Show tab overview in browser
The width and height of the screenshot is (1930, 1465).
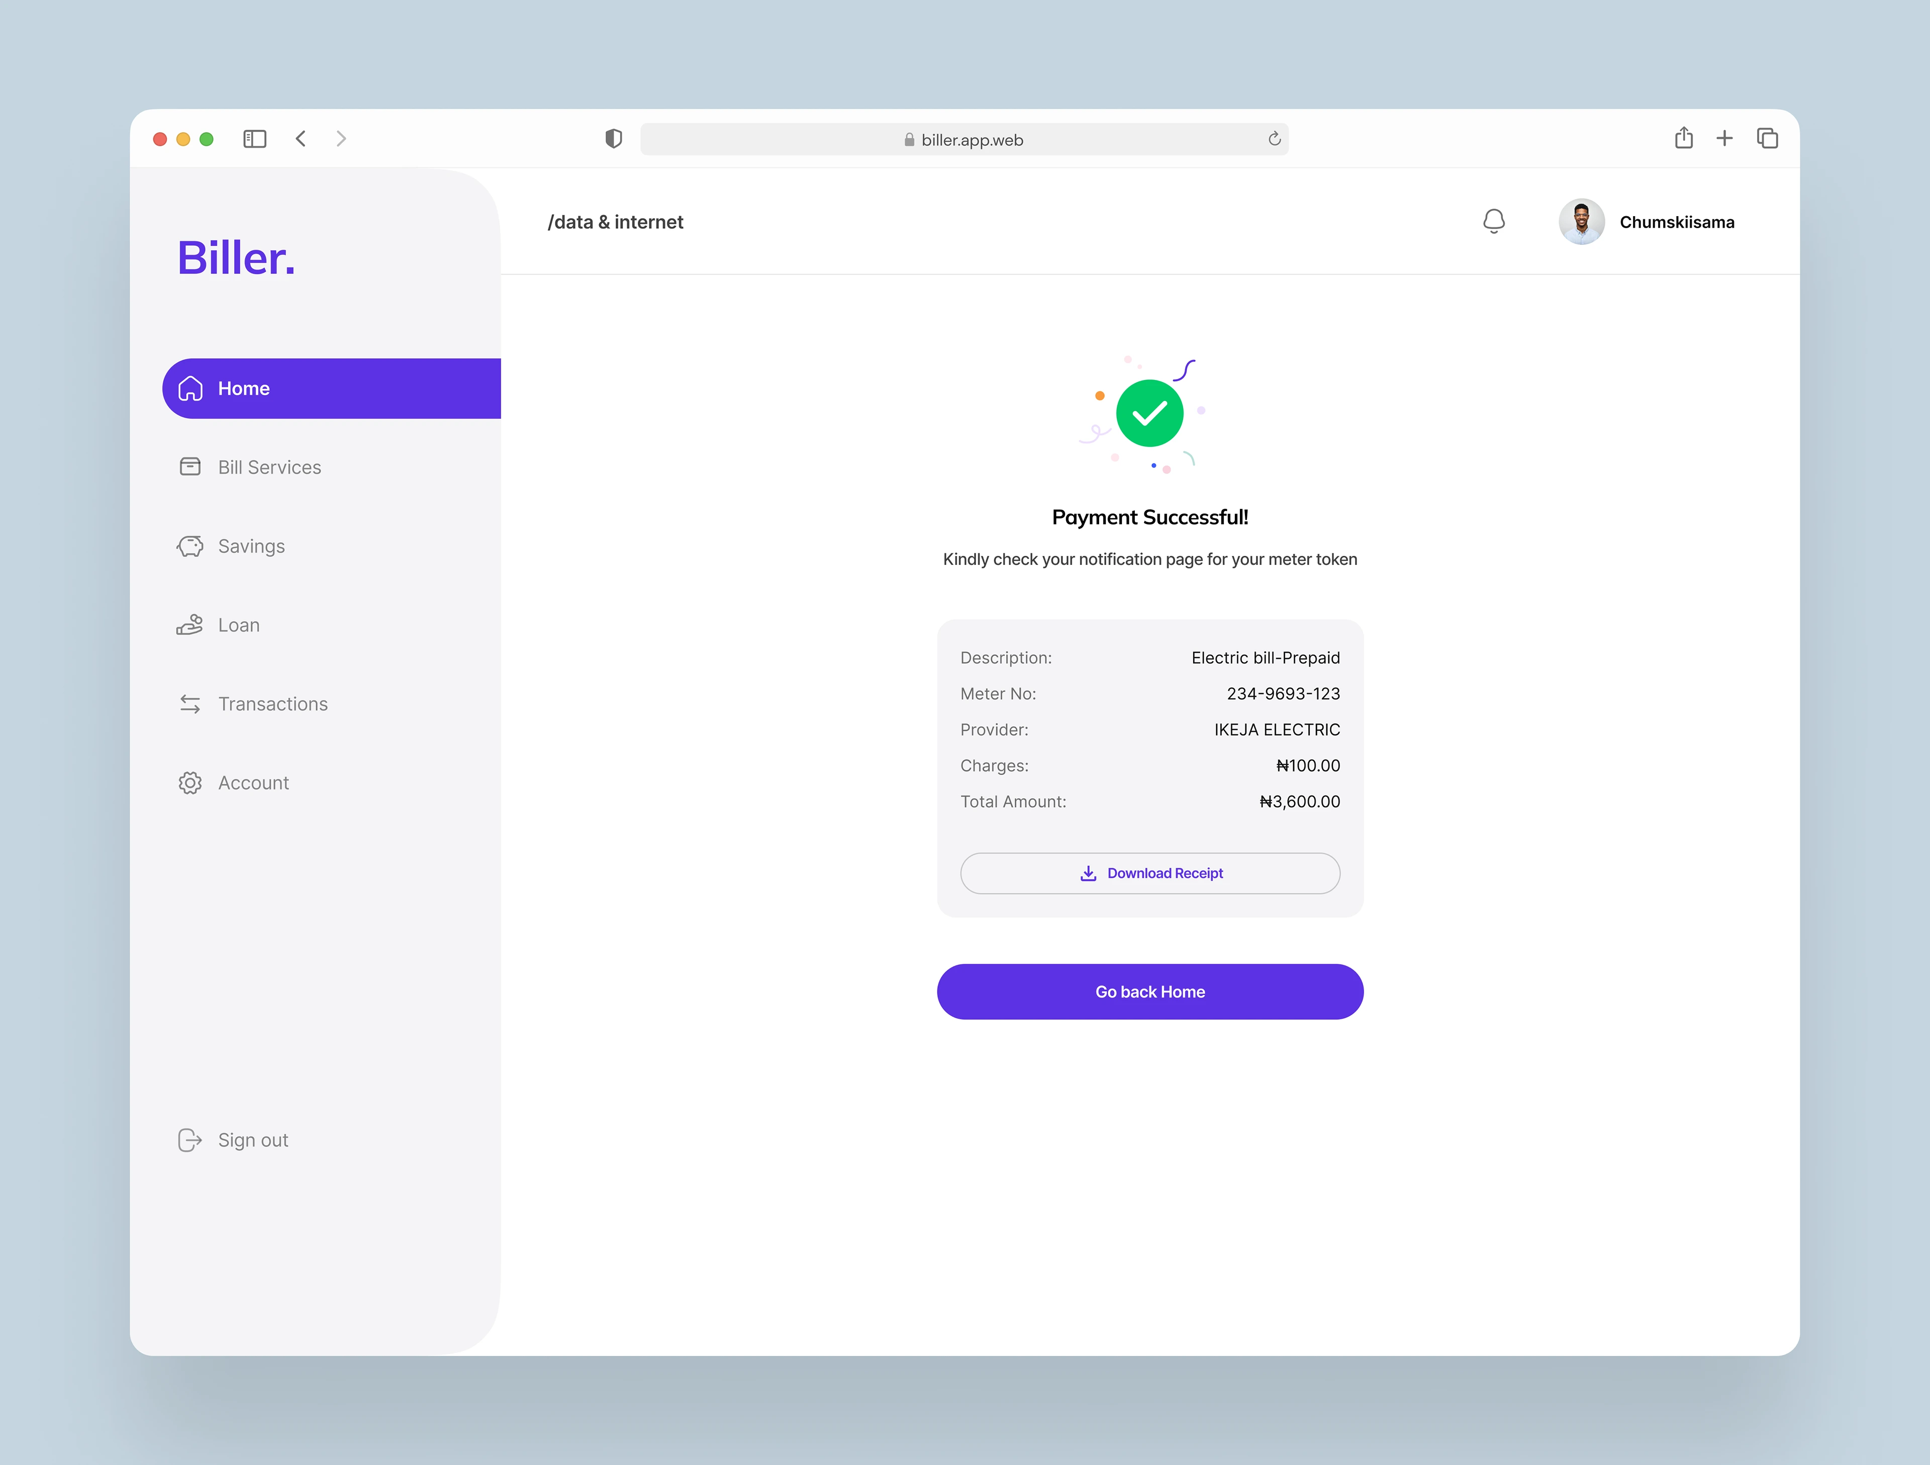(1767, 138)
